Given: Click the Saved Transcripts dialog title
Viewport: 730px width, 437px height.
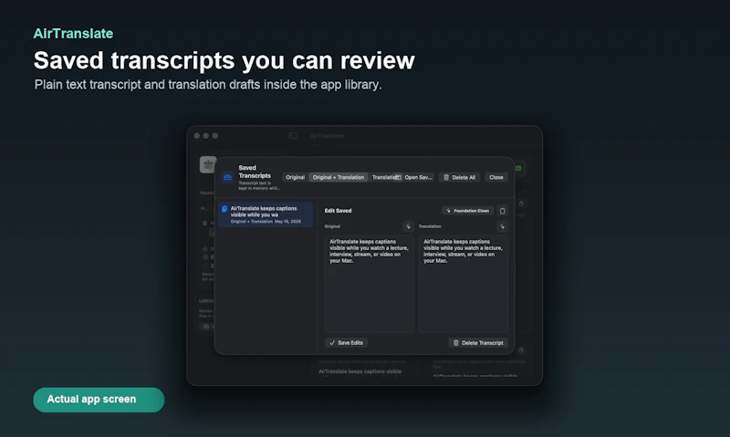Looking at the screenshot, I should coord(255,172).
